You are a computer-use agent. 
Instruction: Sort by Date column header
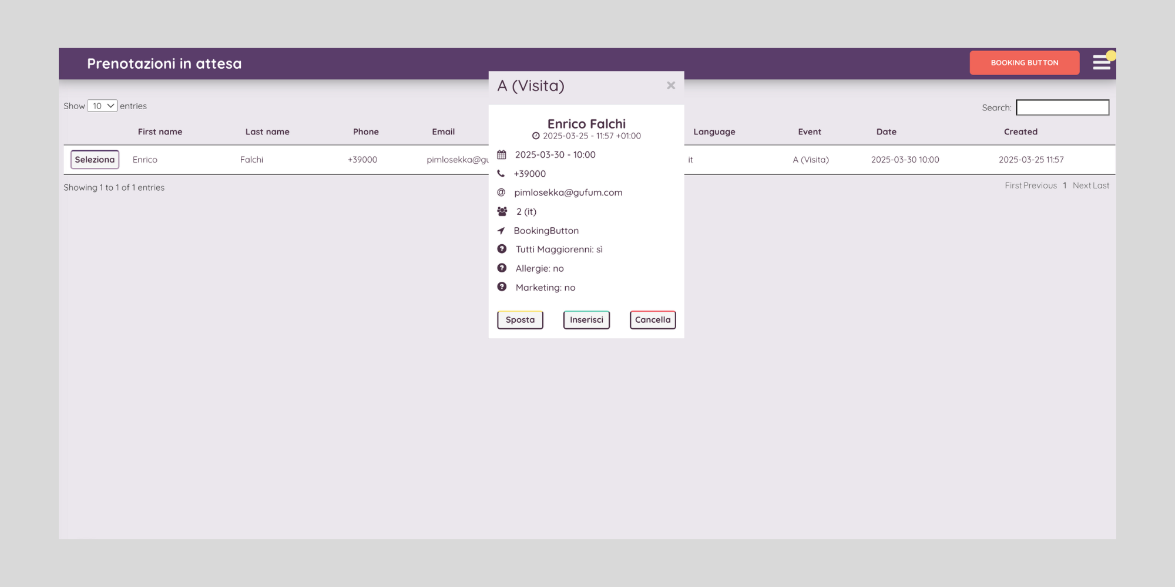click(x=887, y=132)
